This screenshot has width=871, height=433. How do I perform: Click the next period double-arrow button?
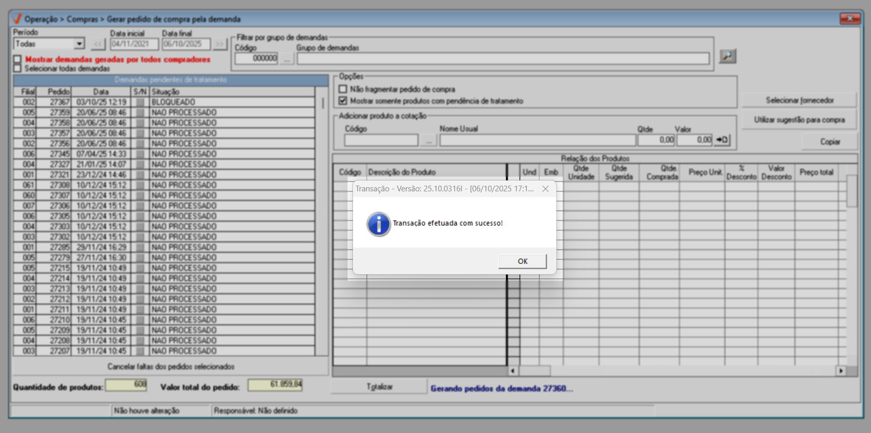click(220, 45)
